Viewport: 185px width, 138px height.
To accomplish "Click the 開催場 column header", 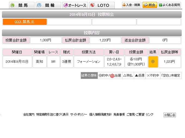I will pyautogui.click(x=39, y=52).
